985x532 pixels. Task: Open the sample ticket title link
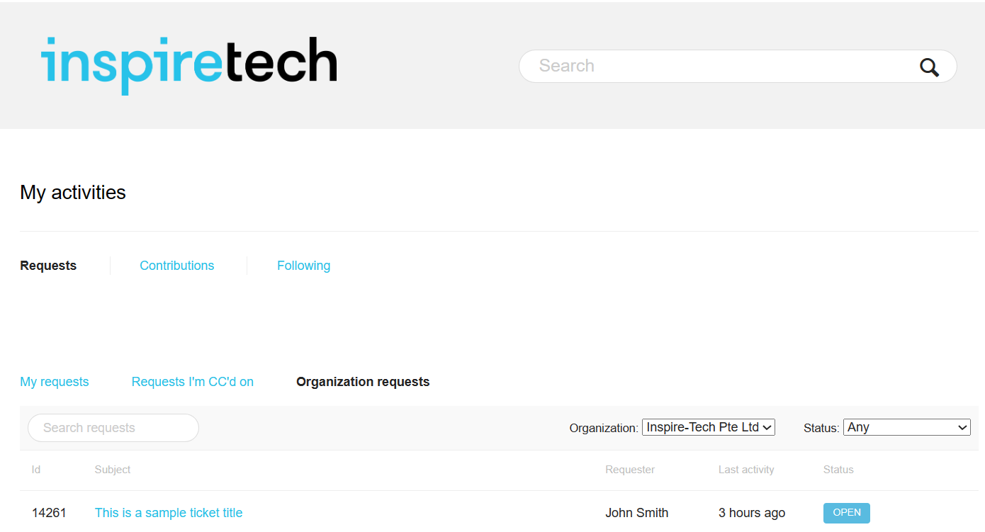169,513
